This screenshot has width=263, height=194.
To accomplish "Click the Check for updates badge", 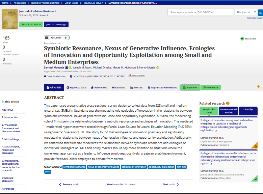I will point(137,76).
